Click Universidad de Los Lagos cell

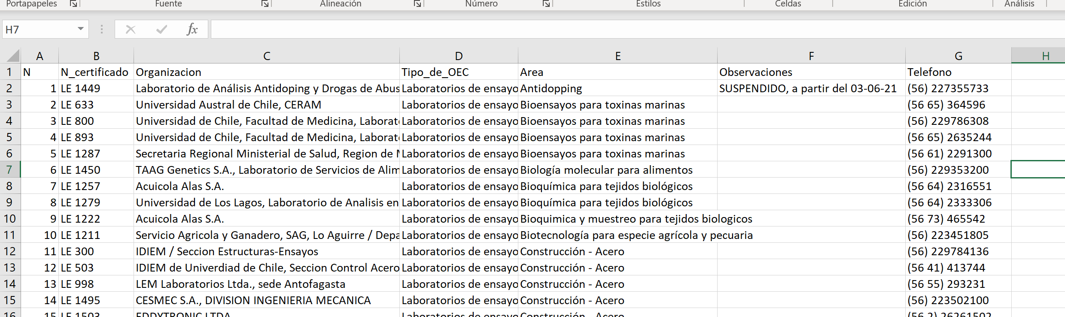[267, 202]
